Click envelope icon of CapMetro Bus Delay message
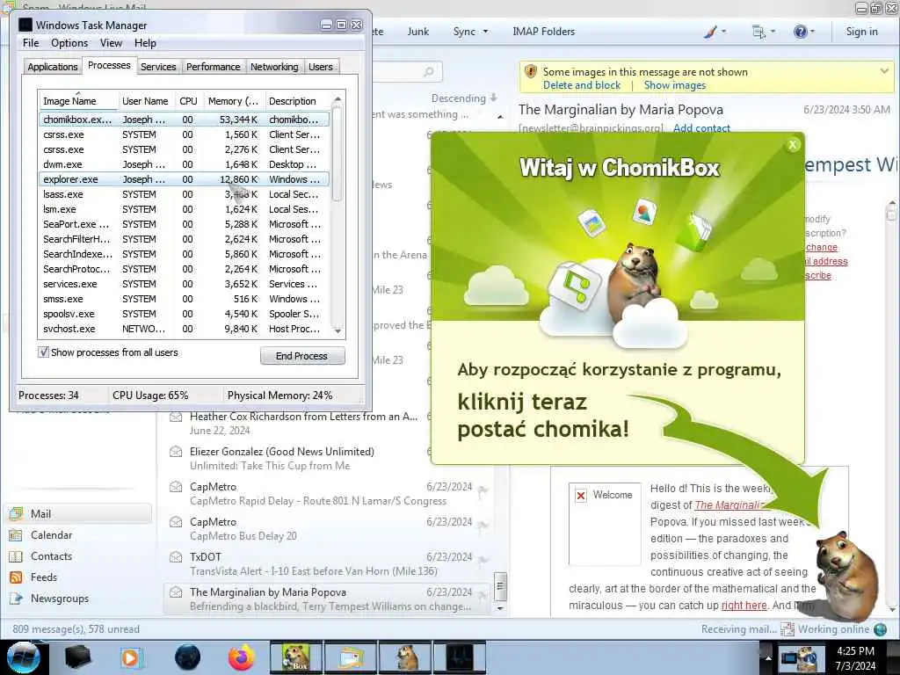The height and width of the screenshot is (675, 900). pos(176,522)
